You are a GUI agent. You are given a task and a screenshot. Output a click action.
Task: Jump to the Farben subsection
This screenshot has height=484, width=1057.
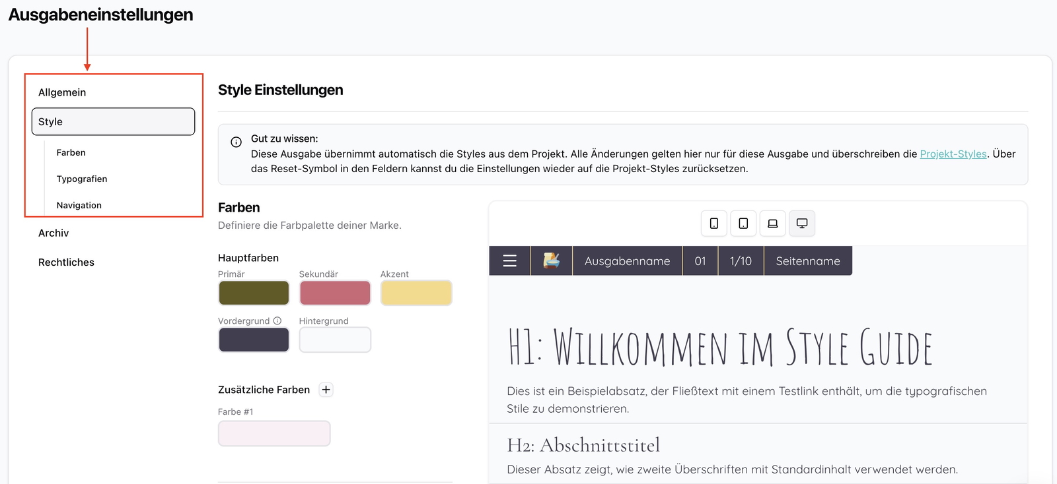pyautogui.click(x=71, y=152)
